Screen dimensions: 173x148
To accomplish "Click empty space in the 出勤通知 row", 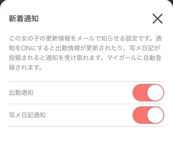I will click(x=83, y=93).
